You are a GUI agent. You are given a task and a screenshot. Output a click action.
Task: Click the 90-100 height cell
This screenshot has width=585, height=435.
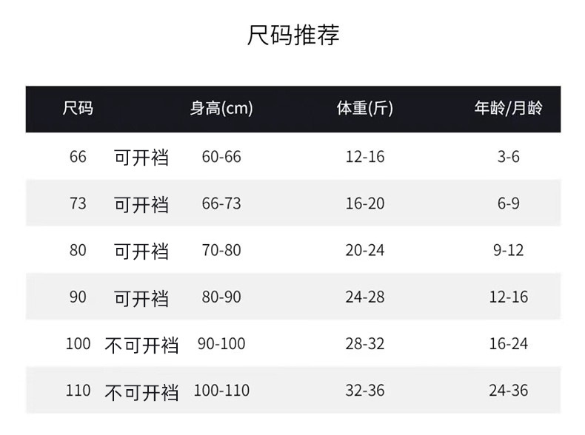(x=221, y=344)
